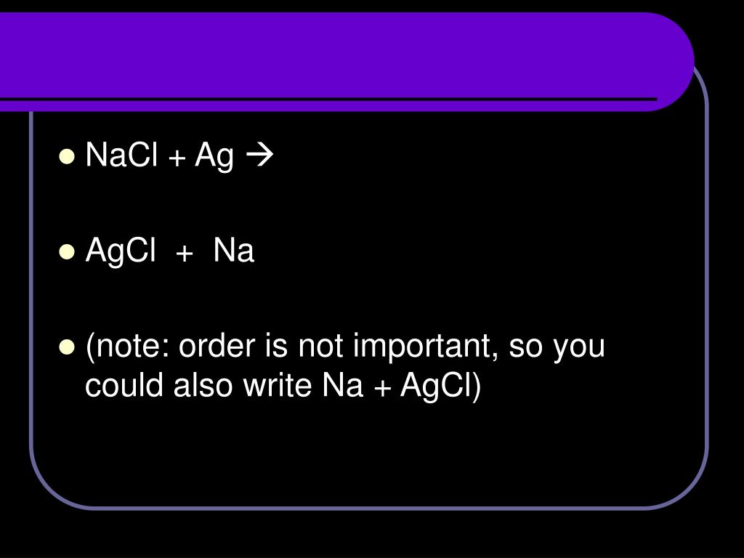Click the black line across the purple banner
Viewport: 744px width, 558px height.
327,98
